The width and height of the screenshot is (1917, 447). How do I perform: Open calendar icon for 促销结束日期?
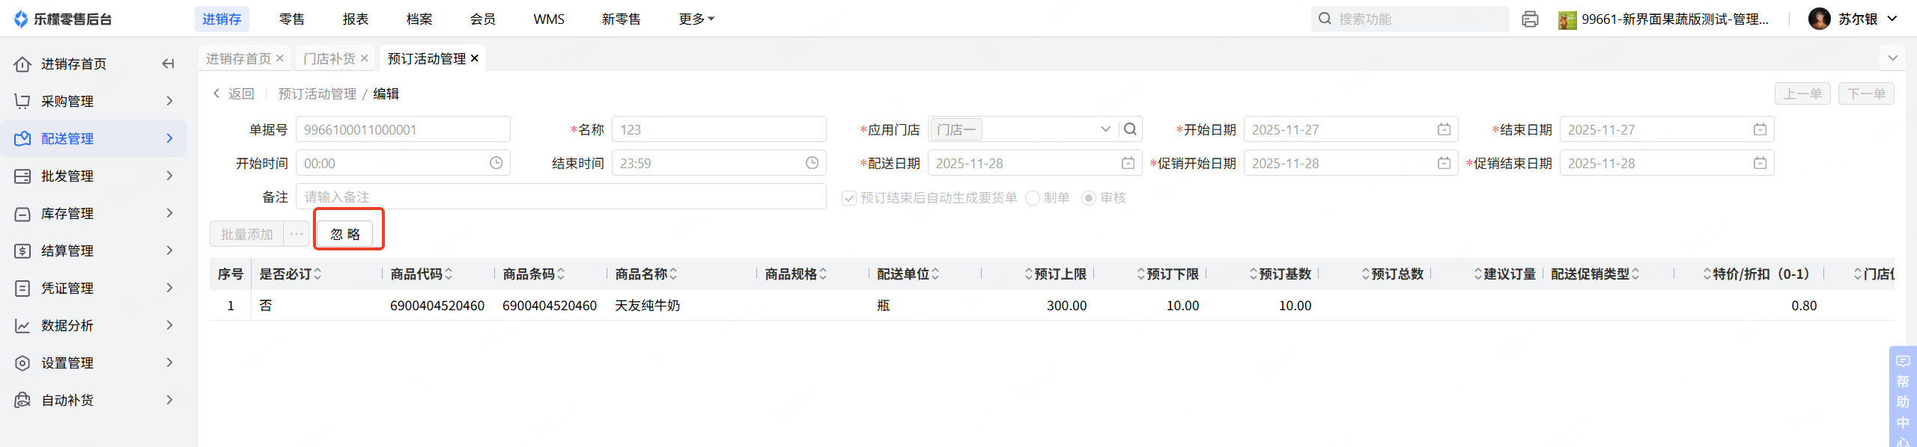point(1760,163)
